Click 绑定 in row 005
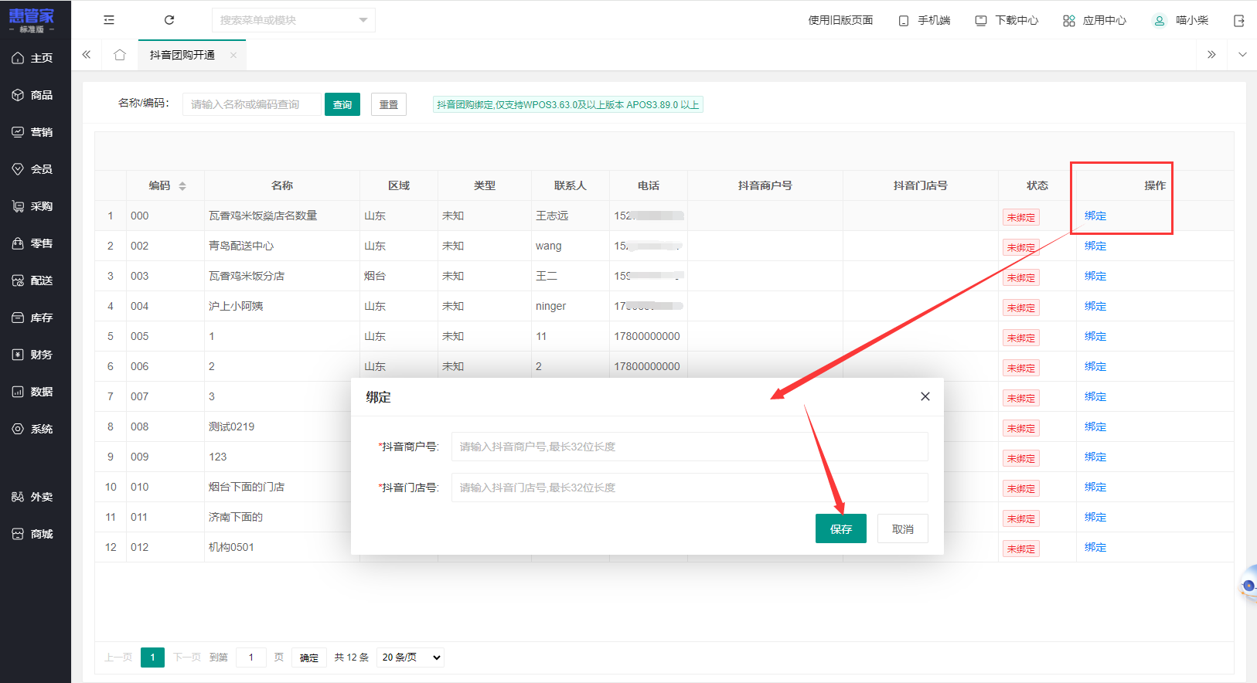Image resolution: width=1257 pixels, height=683 pixels. tap(1095, 336)
